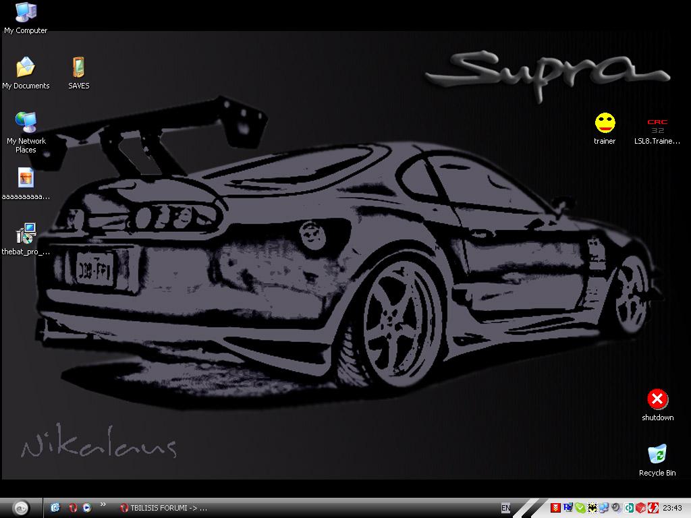Viewport: 691px width, 518px height.
Task: Click the green checkmark Skype tray icon
Action: (x=580, y=508)
